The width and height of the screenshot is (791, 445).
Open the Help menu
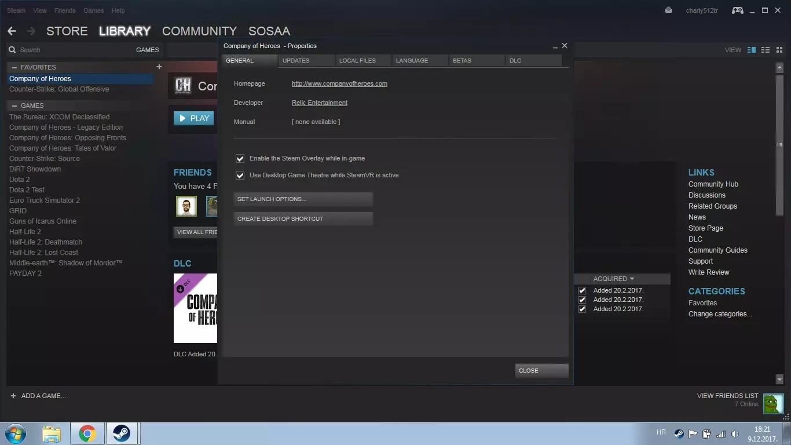[x=118, y=10]
